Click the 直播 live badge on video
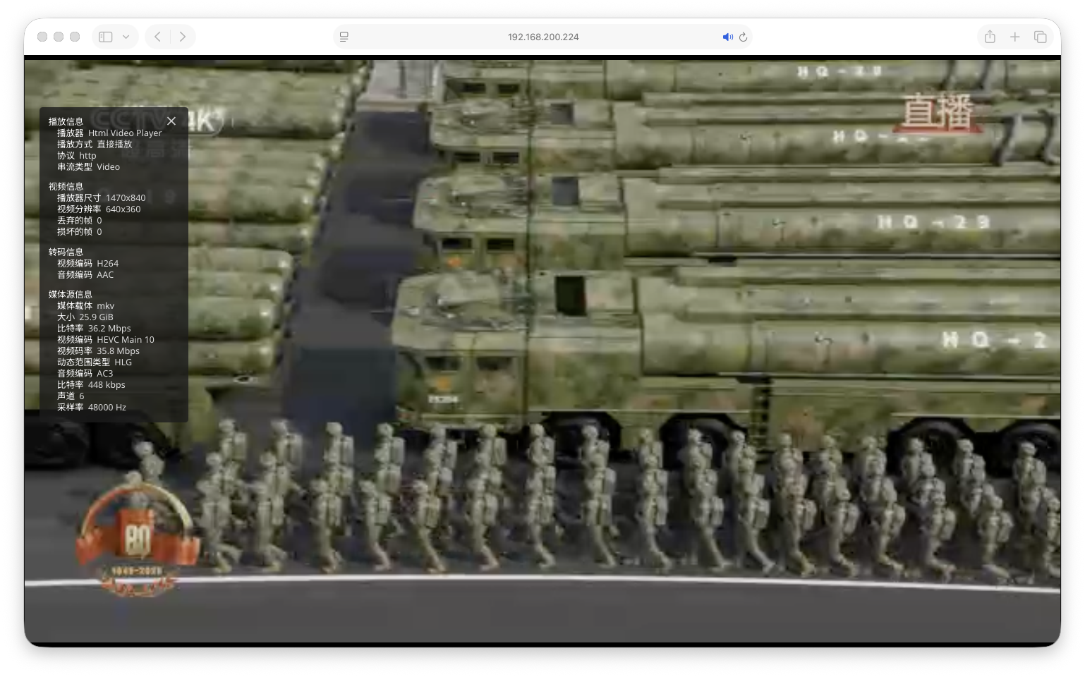This screenshot has width=1085, height=677. (938, 112)
